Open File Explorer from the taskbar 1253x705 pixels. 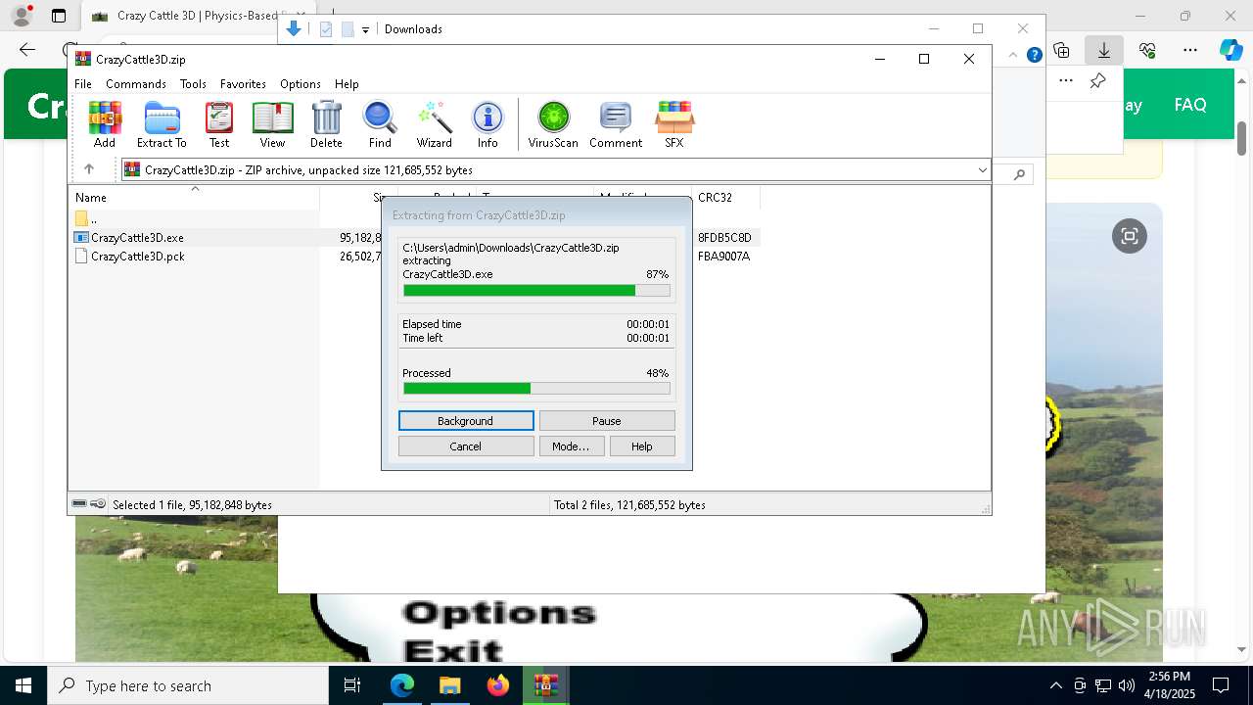449,685
